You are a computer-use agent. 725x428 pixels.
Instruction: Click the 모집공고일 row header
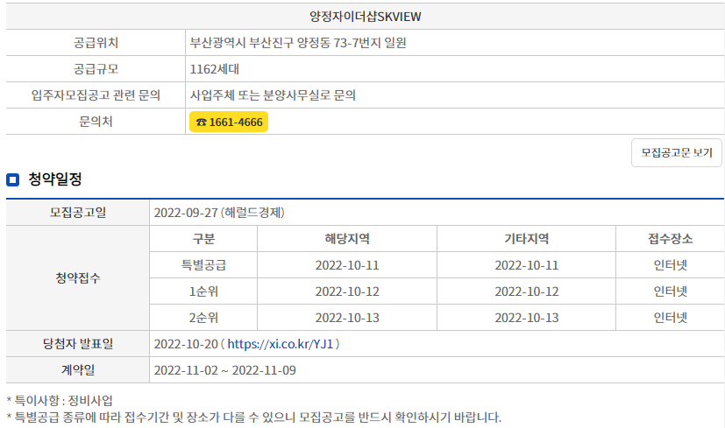(78, 213)
